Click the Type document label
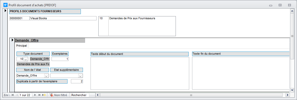This screenshot has width=297, height=100. coord(33,54)
